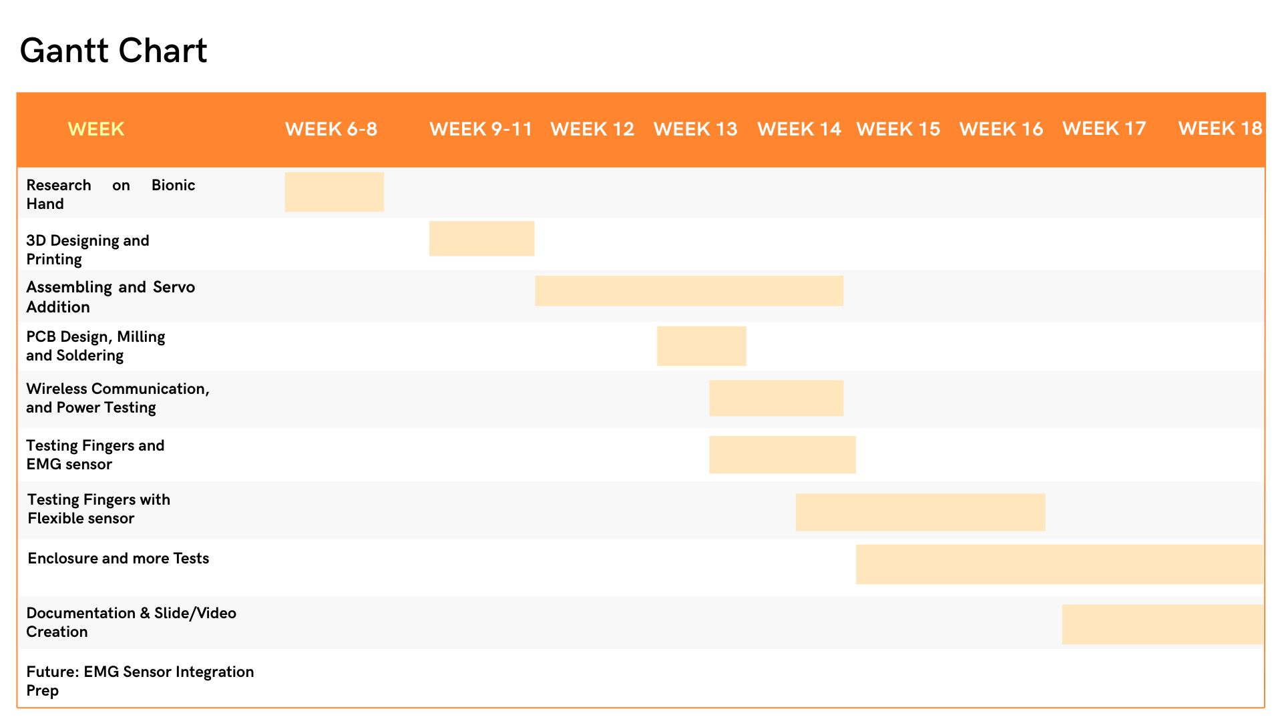Select the WEEK 6-8 column header

[331, 129]
